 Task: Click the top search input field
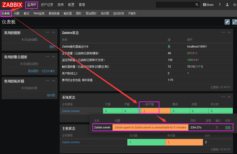pyautogui.click(x=175, y=5)
